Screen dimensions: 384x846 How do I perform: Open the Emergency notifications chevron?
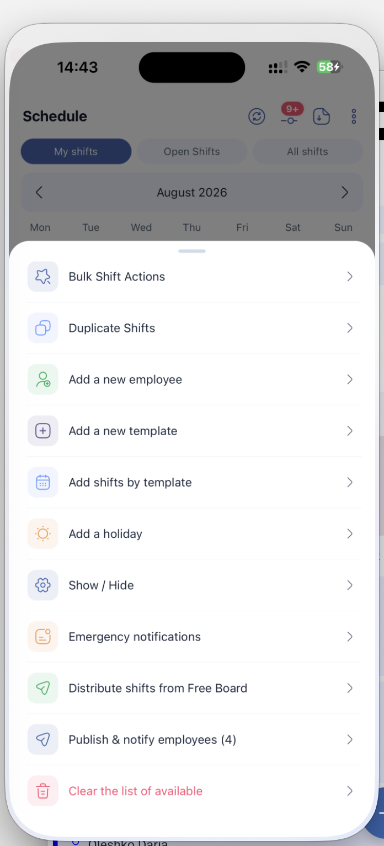click(x=350, y=637)
